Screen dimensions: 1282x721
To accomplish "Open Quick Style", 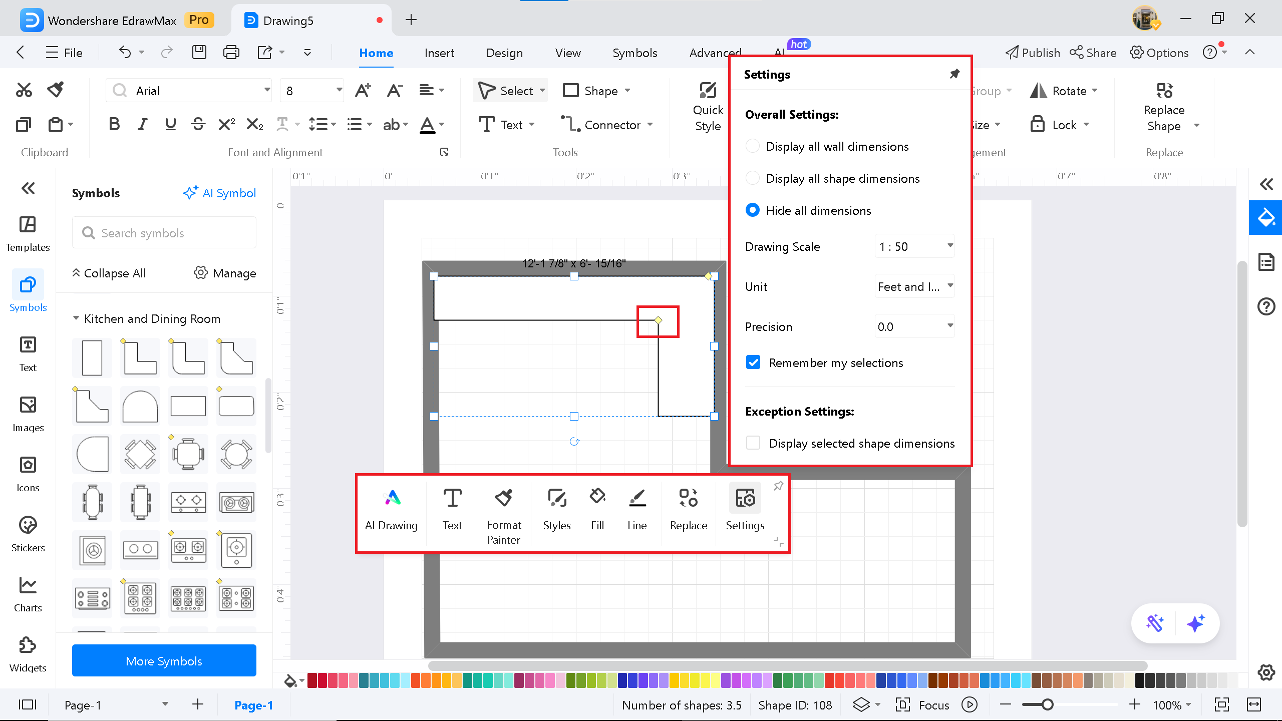I will [708, 107].
